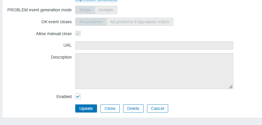
Task: Click the URL field label
Action: 67,45
